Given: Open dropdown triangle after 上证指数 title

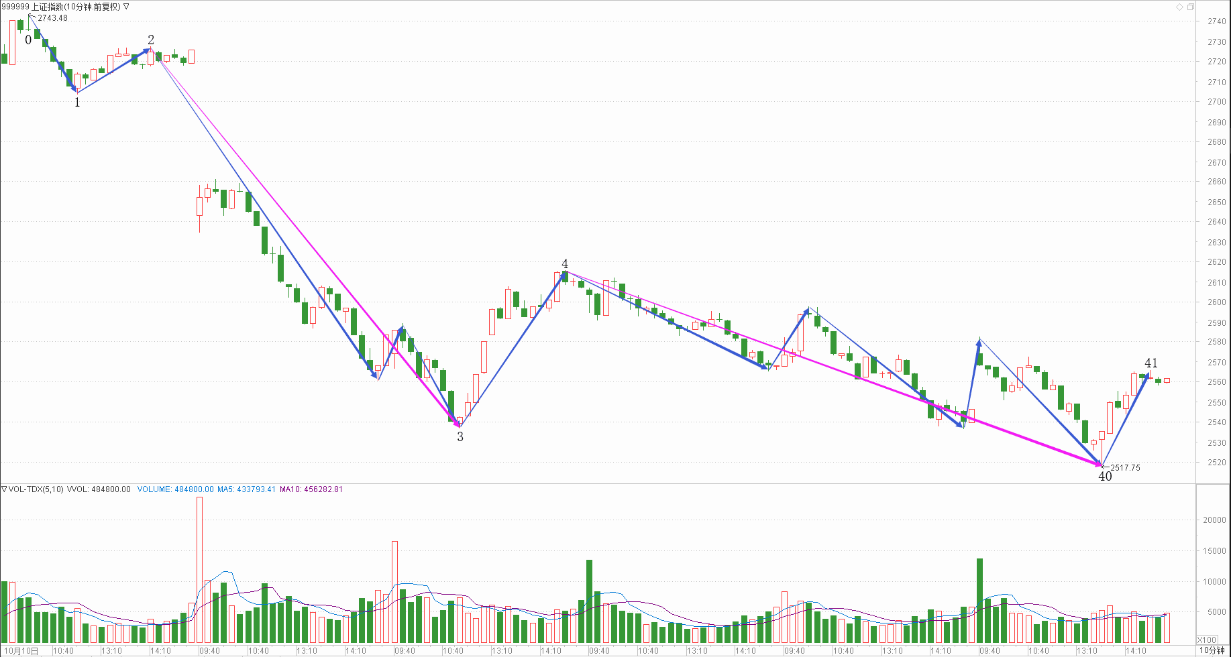Looking at the screenshot, I should (x=127, y=7).
